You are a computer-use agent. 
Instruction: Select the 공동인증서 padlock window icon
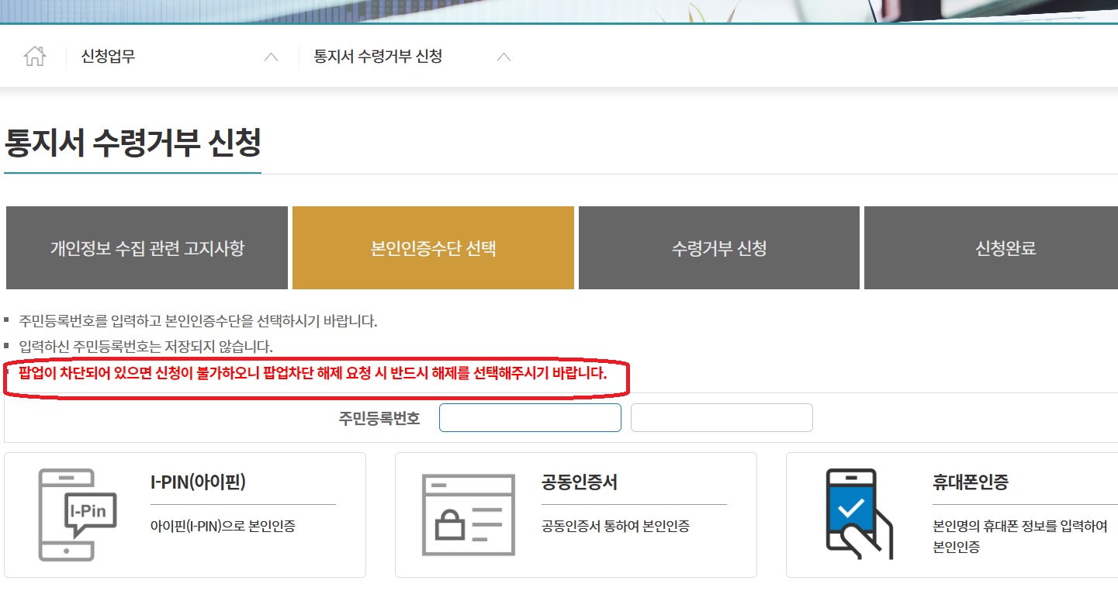click(x=468, y=514)
